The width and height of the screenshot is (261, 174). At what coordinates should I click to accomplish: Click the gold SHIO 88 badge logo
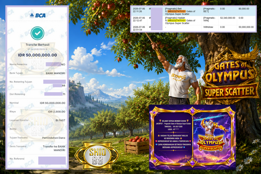click(x=97, y=156)
